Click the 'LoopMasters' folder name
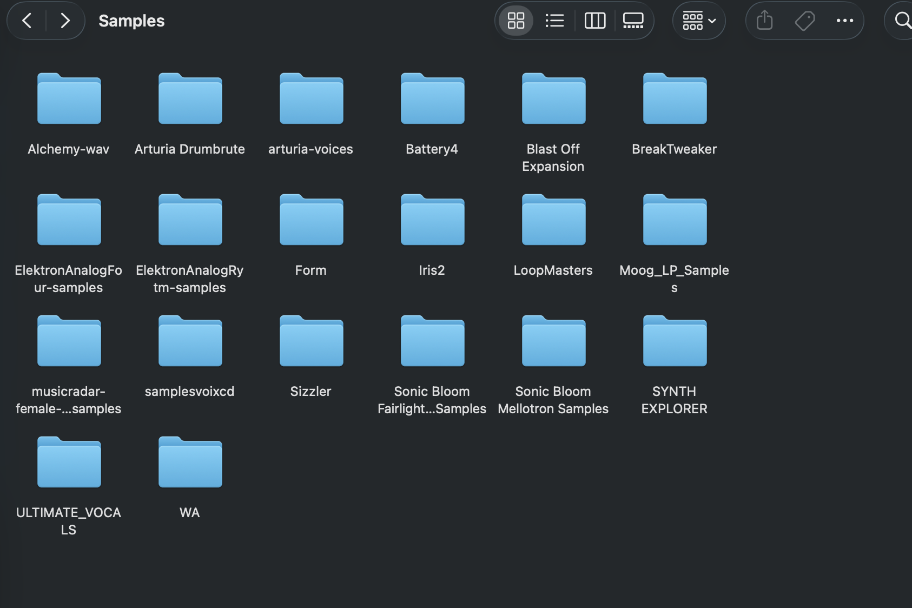 pyautogui.click(x=553, y=270)
